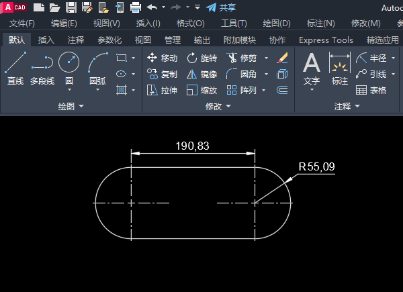Click the Save icon
This screenshot has width=403, height=292.
pos(71,7)
